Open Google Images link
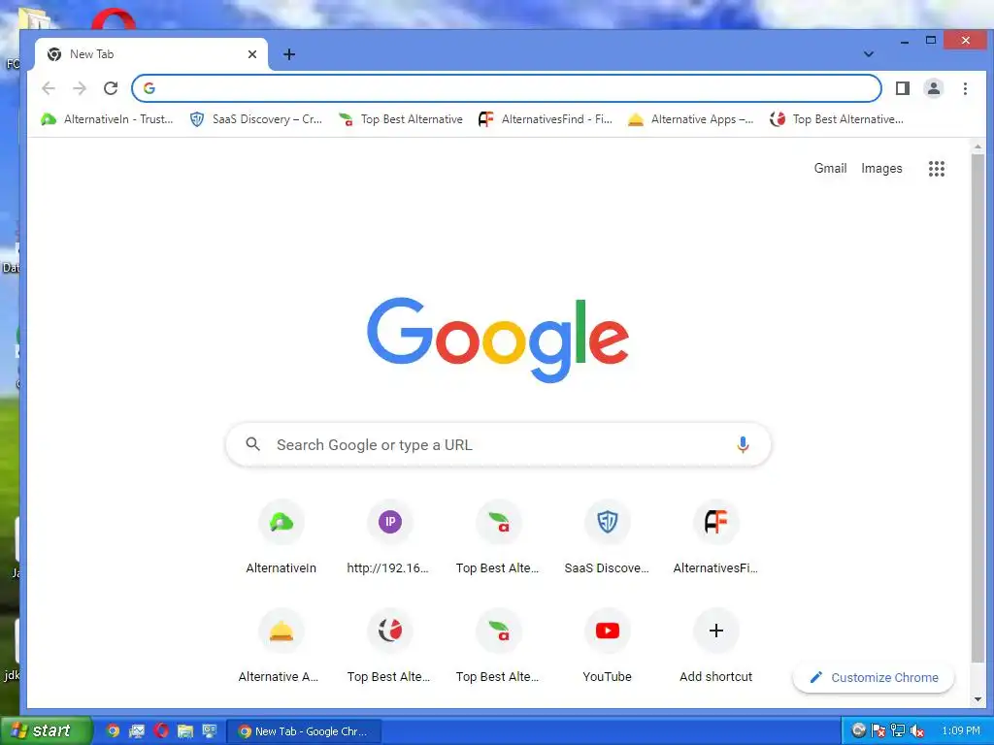 point(881,169)
